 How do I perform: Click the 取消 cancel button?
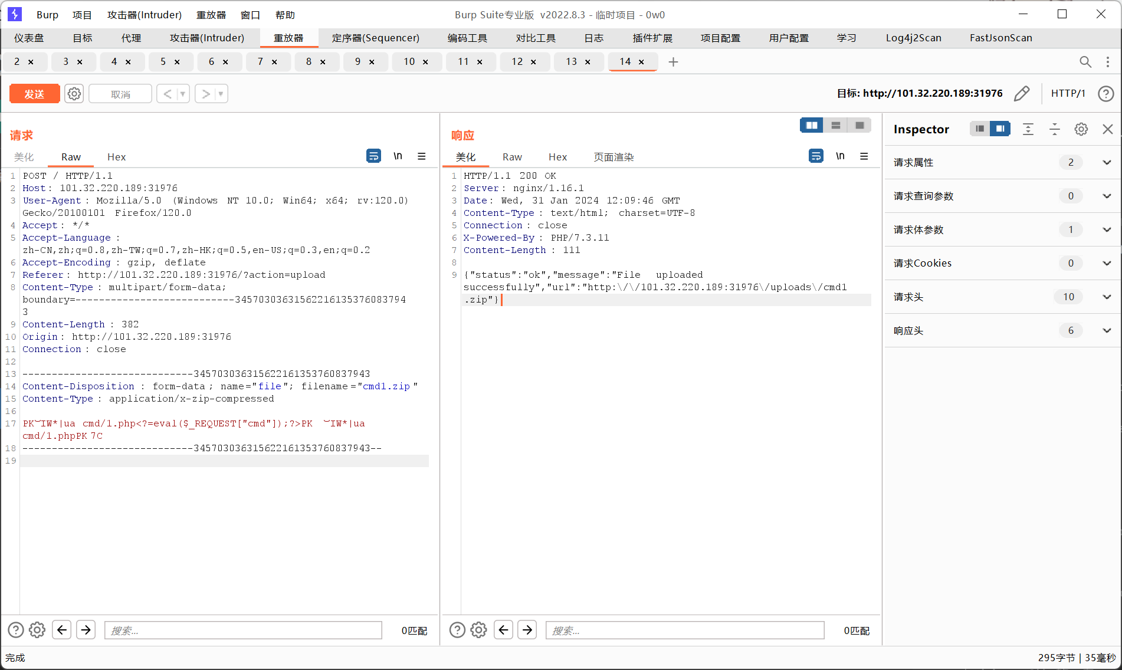120,94
